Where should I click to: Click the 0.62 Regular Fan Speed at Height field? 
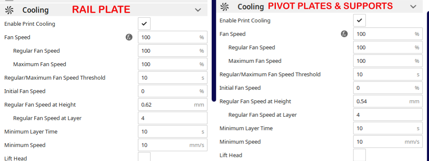click(x=173, y=105)
